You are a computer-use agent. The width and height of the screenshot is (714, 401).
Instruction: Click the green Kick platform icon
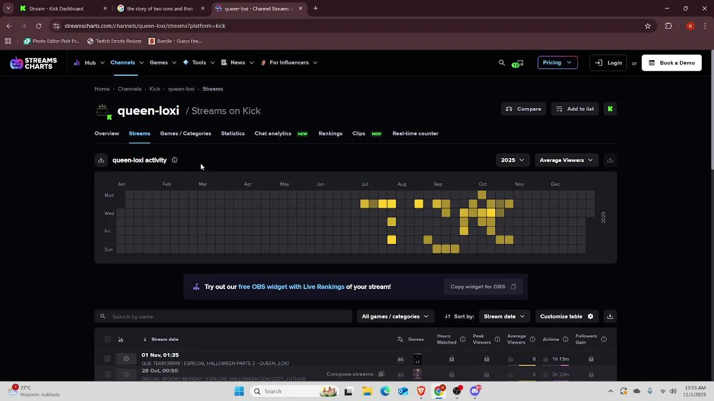(x=610, y=109)
